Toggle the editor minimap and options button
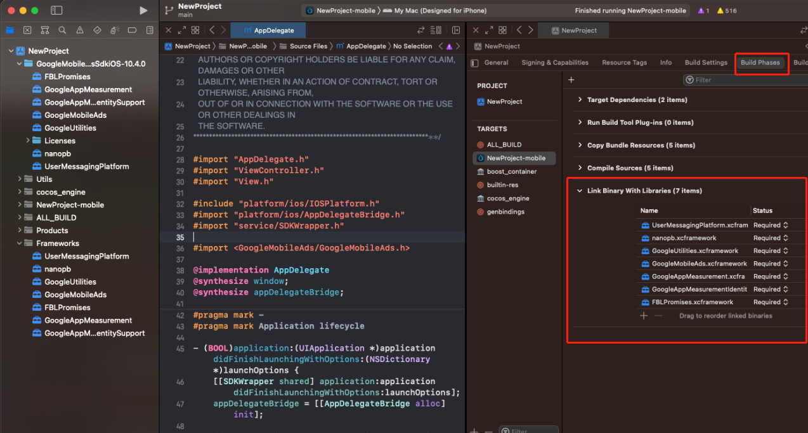The width and height of the screenshot is (808, 433). point(436,30)
